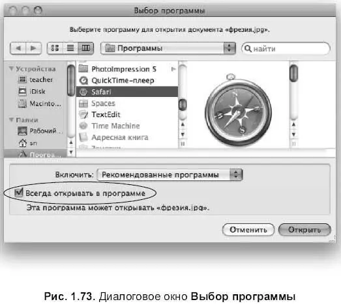
Task: Select QuickTime-плеер in the programs list
Action: [x=126, y=81]
